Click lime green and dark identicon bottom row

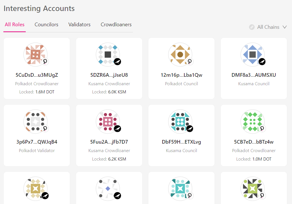252,188
